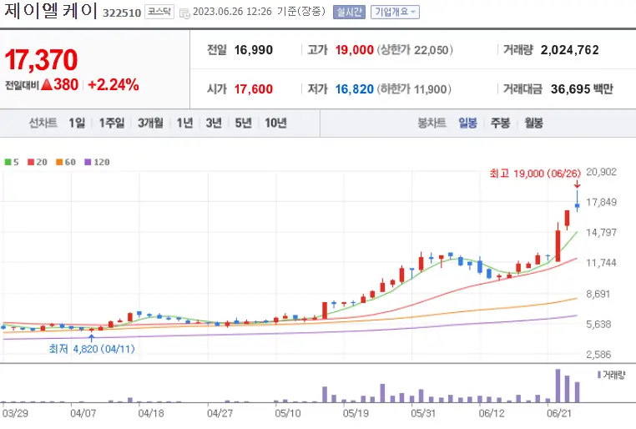636x429 pixels.
Task: Click the calendar icon beside the date
Action: [x=184, y=13]
